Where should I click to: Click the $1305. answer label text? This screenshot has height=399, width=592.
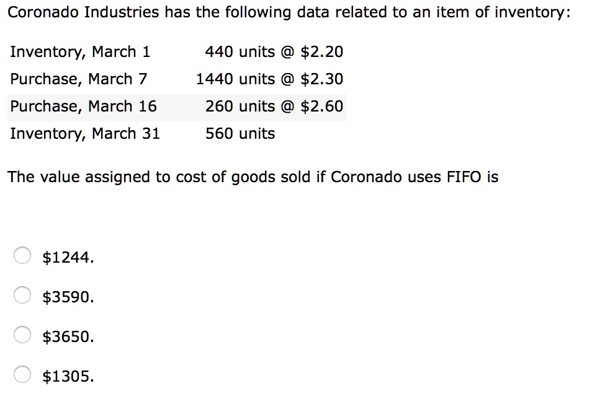pyautogui.click(x=68, y=376)
